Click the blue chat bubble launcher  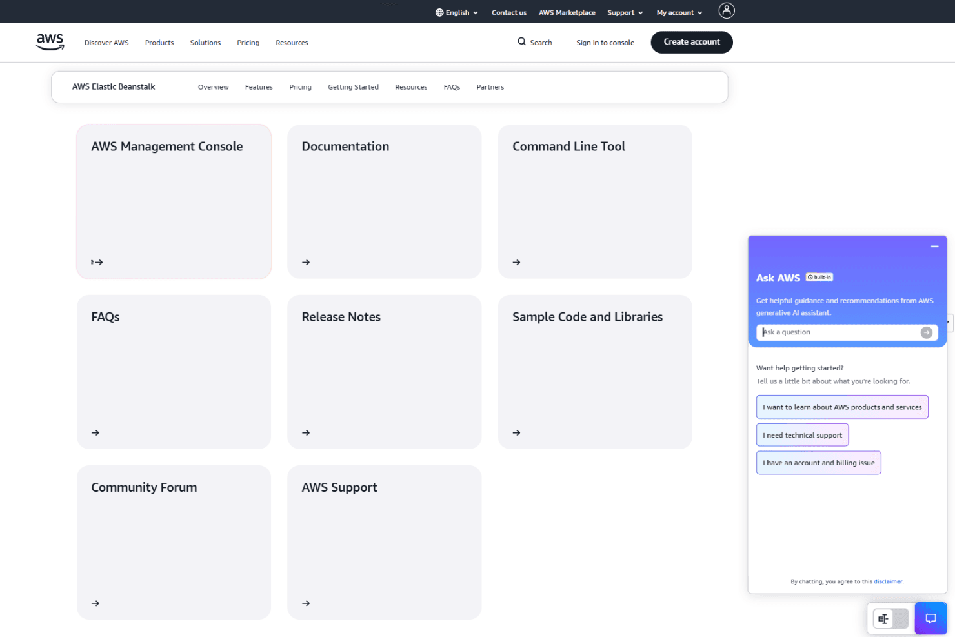click(x=930, y=618)
